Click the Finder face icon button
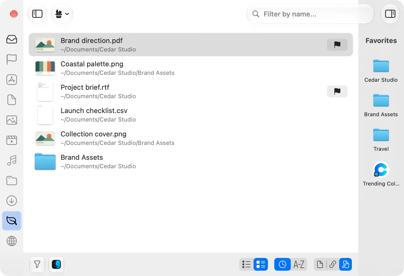 (x=56, y=264)
